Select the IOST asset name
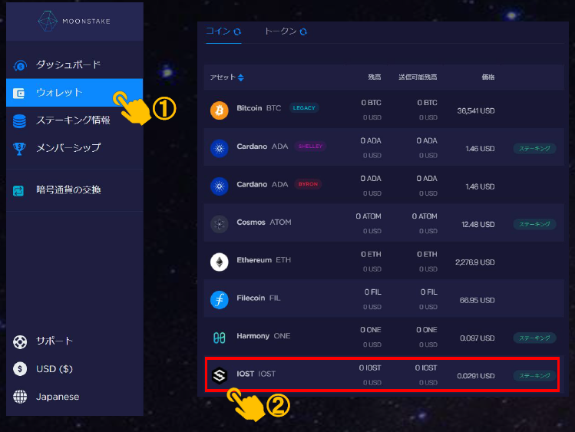 pos(256,374)
